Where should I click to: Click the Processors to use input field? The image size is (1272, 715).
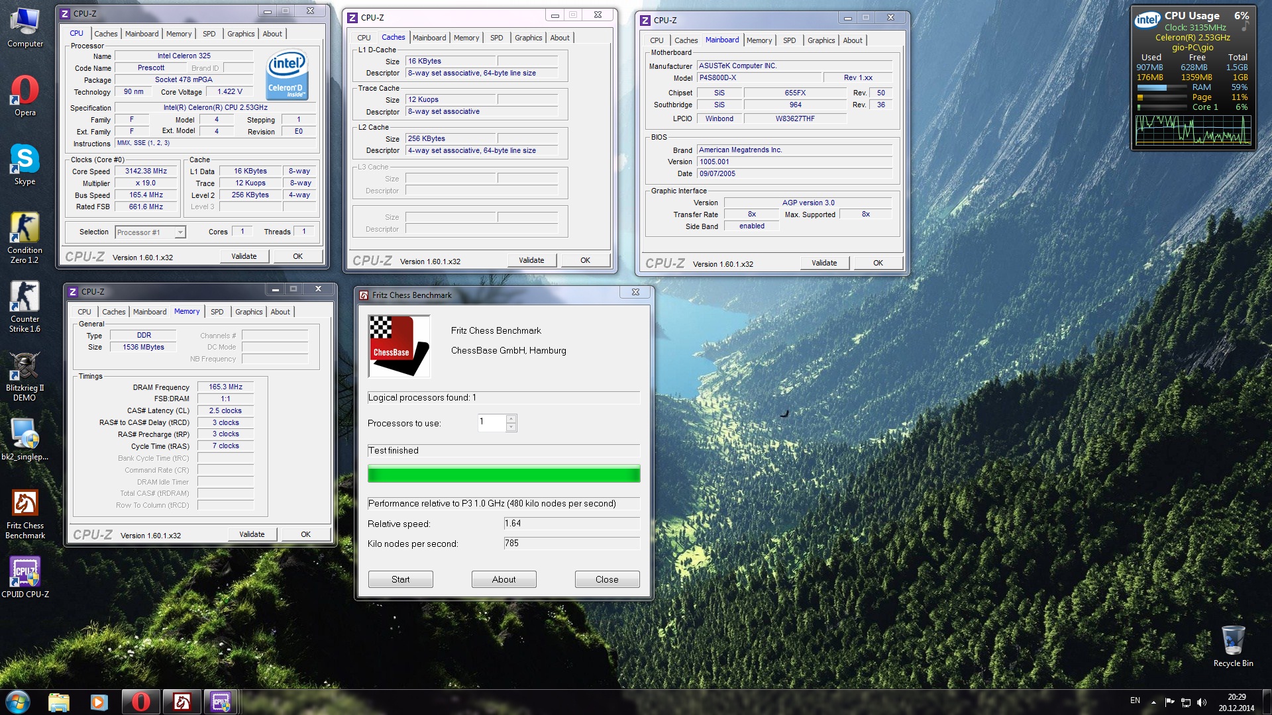pyautogui.click(x=492, y=423)
